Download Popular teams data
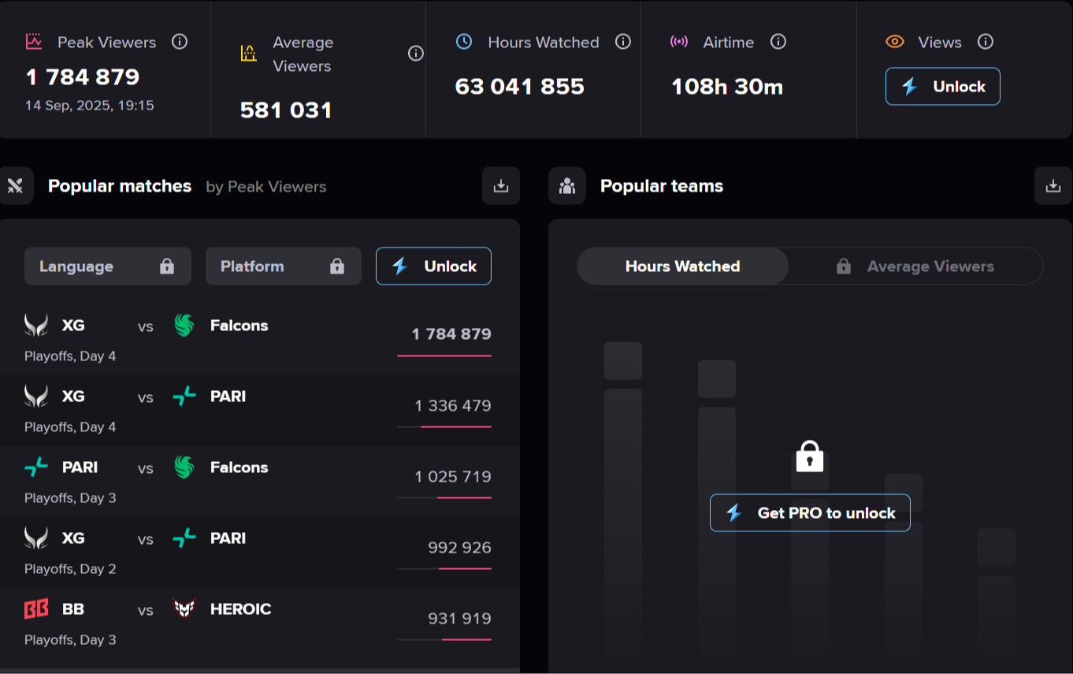 1053,186
